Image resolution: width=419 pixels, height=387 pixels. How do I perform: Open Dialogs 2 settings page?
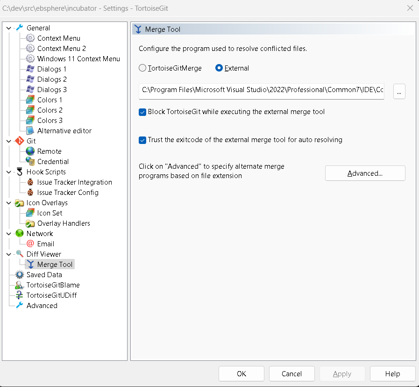(52, 79)
